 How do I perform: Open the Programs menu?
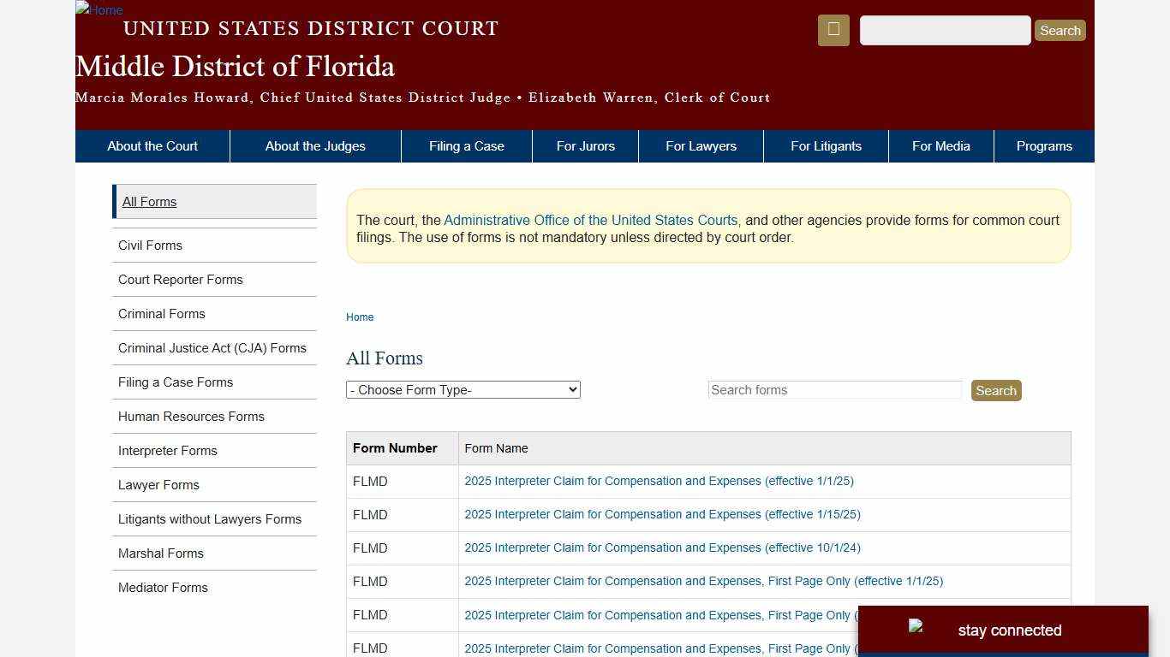[x=1044, y=145]
